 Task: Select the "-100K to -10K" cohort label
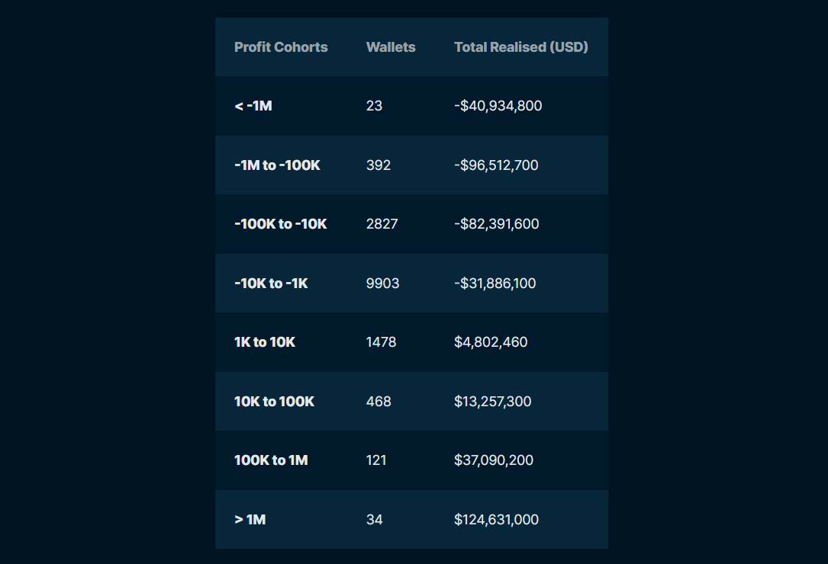click(281, 224)
